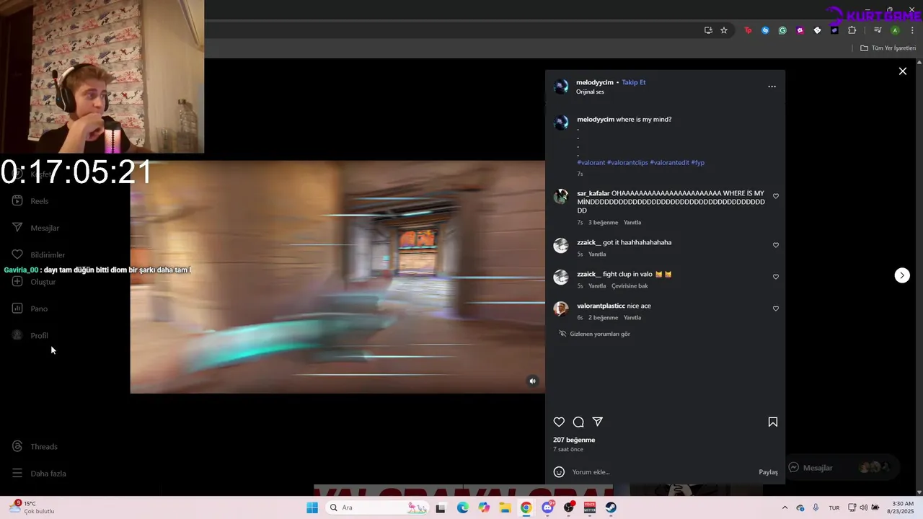Open File Explorer from taskbar
Screen dimensions: 923x519
pos(505,507)
